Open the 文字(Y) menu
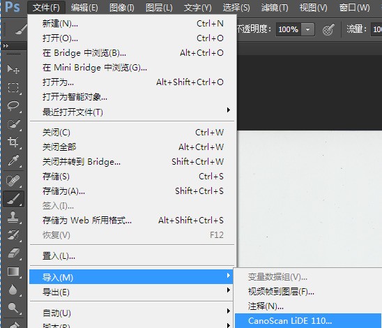This screenshot has height=328, width=382. click(x=197, y=8)
